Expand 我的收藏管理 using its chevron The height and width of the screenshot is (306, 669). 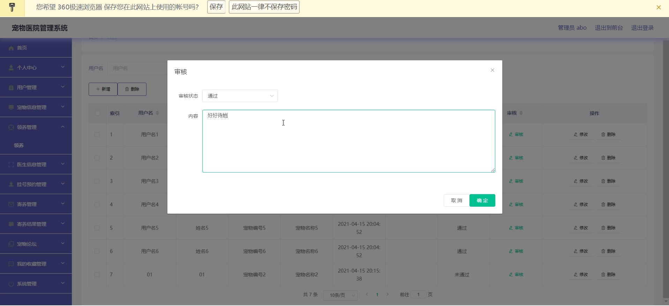click(x=63, y=263)
